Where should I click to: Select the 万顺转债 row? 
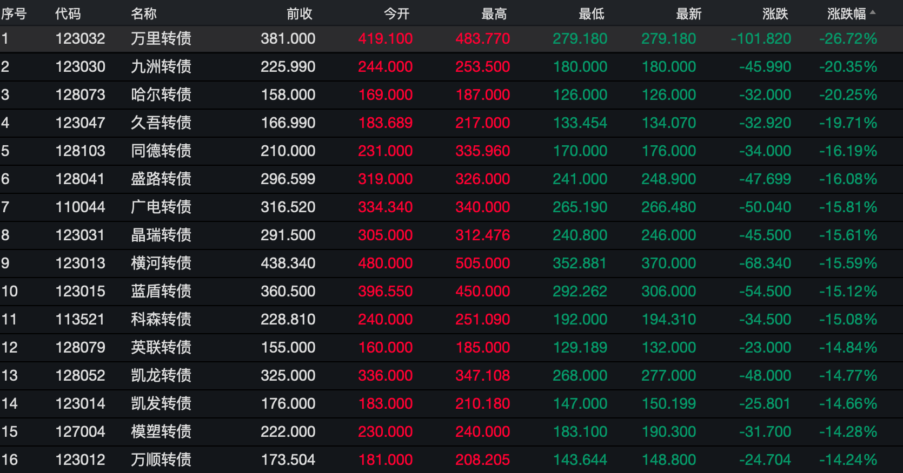click(x=161, y=460)
